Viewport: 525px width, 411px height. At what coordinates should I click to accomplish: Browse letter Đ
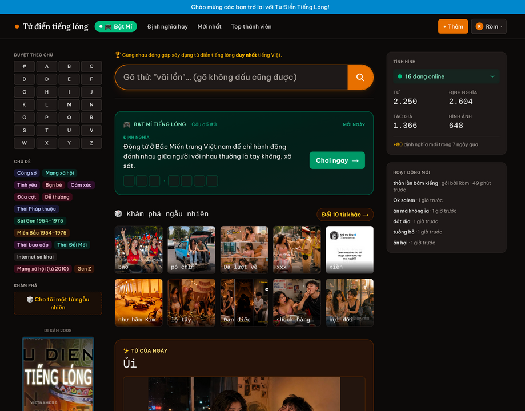click(46, 79)
